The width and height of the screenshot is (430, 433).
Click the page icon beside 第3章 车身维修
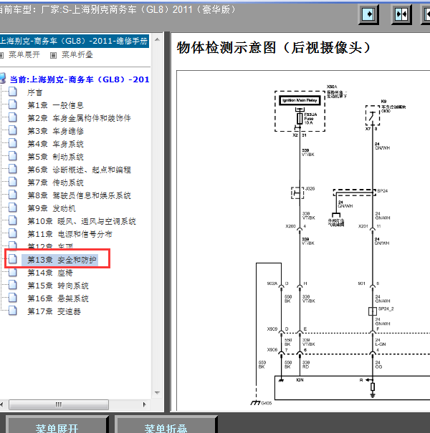point(13,130)
